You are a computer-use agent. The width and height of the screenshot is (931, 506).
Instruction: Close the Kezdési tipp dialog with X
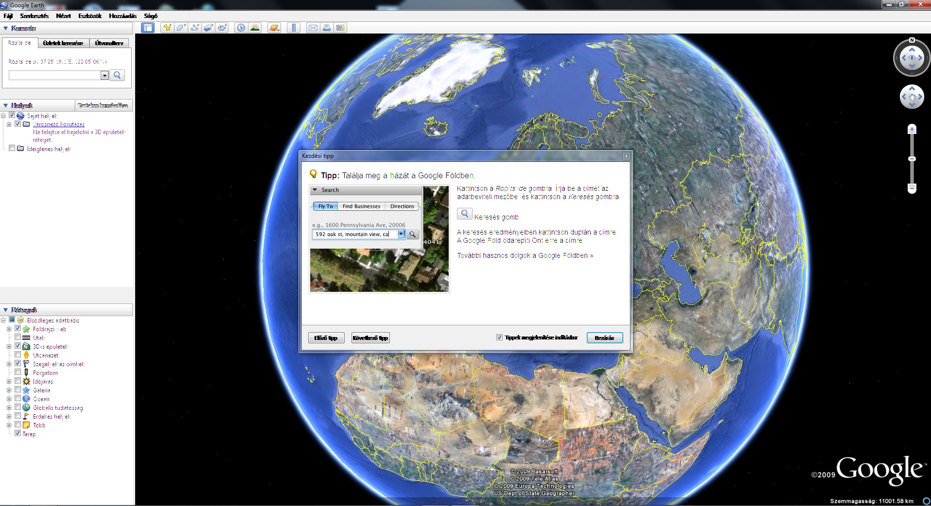tap(626, 156)
